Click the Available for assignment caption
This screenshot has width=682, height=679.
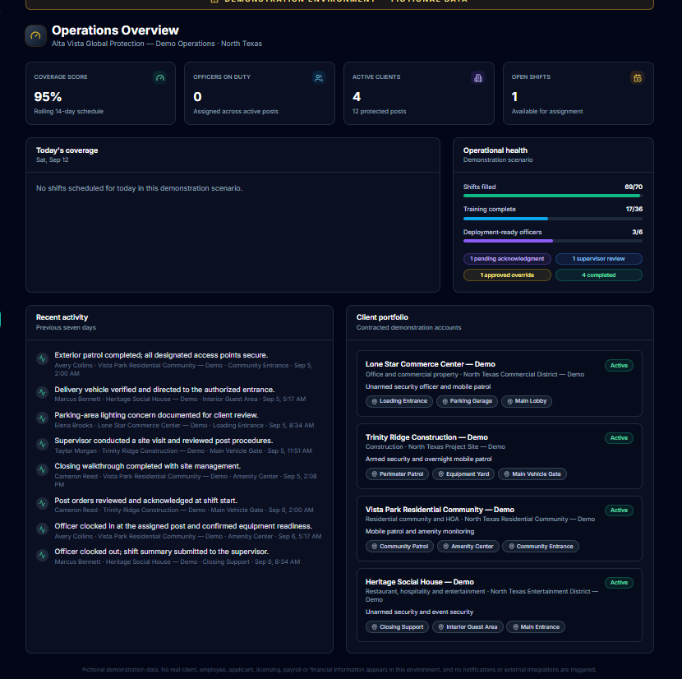point(547,112)
